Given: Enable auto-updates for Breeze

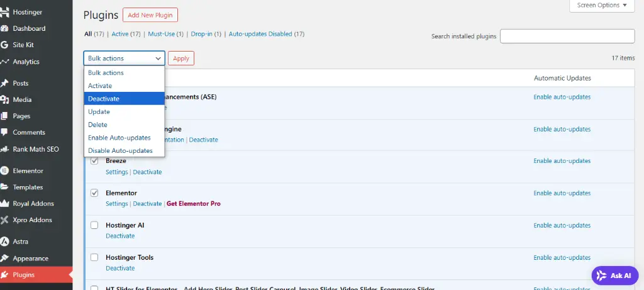Looking at the screenshot, I should point(562,160).
